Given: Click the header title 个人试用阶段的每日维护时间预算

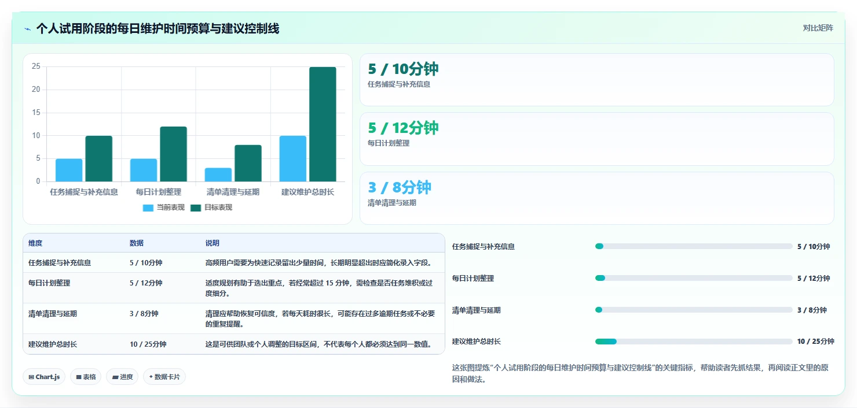Looking at the screenshot, I should tap(158, 28).
